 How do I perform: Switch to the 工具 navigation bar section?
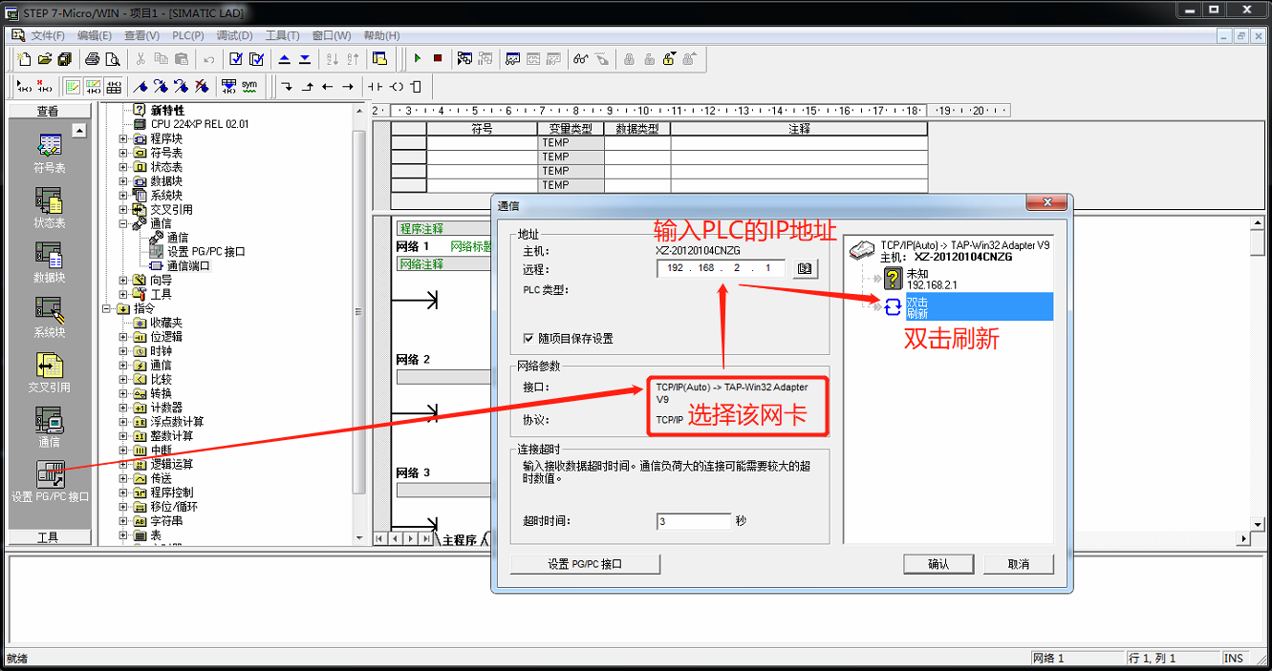[x=48, y=537]
